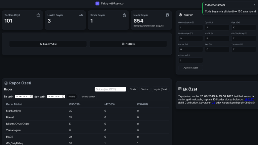The height and width of the screenshot is (145, 258).
Task: Select the Mahkumiyet row label in the table
Action: point(13,111)
